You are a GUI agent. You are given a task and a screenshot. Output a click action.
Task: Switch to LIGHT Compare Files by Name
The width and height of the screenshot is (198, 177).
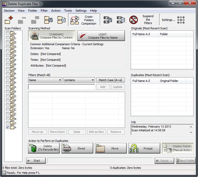[x=101, y=36]
